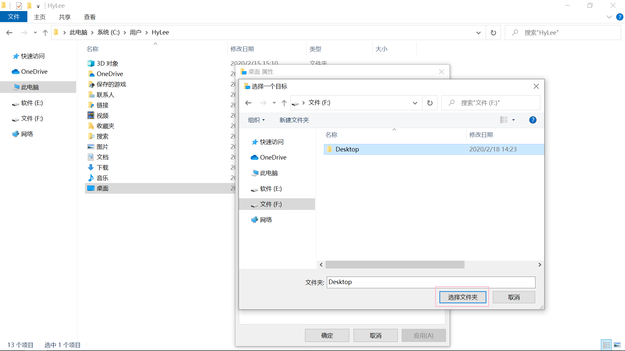Click the view layout icon in the dialog
The height and width of the screenshot is (351, 625).
pos(504,120)
